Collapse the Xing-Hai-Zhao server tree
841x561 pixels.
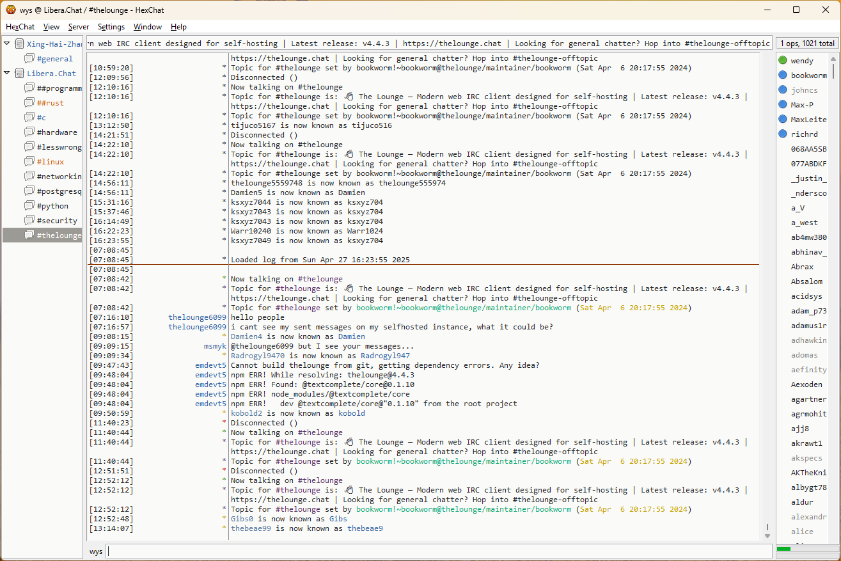point(7,43)
